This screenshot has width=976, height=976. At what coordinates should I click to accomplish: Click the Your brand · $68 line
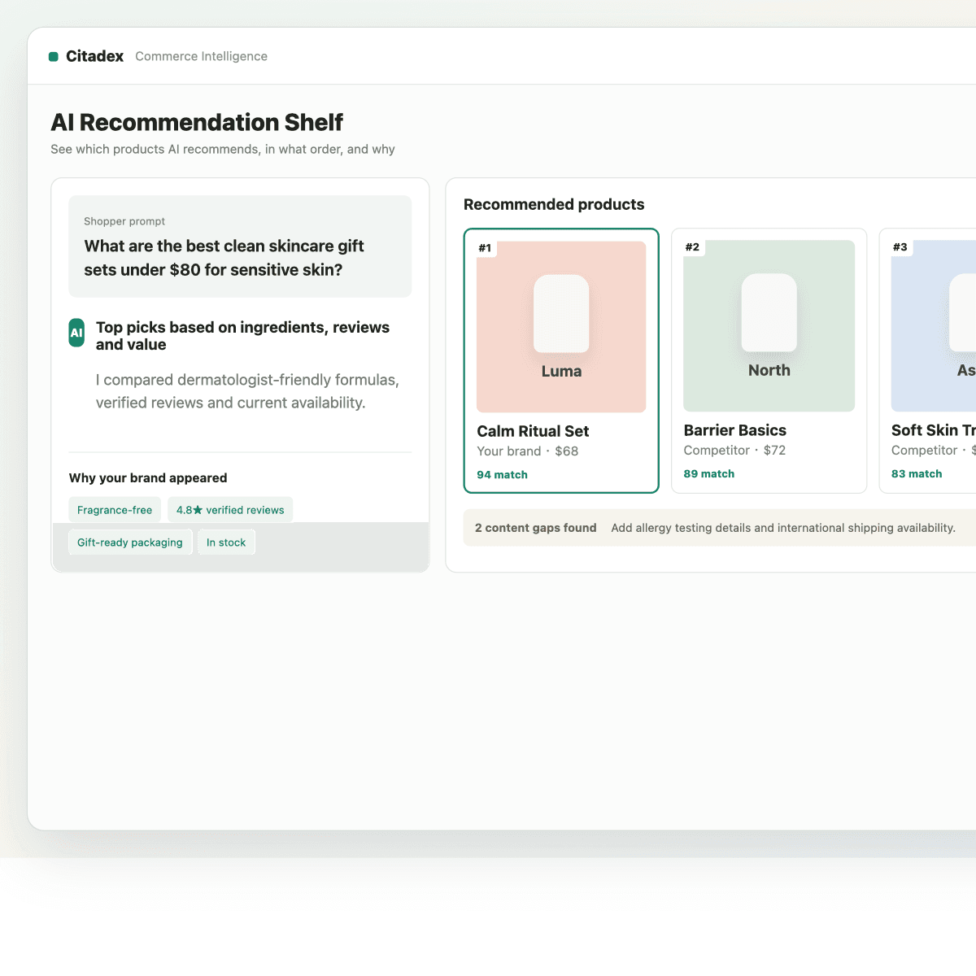coord(528,451)
